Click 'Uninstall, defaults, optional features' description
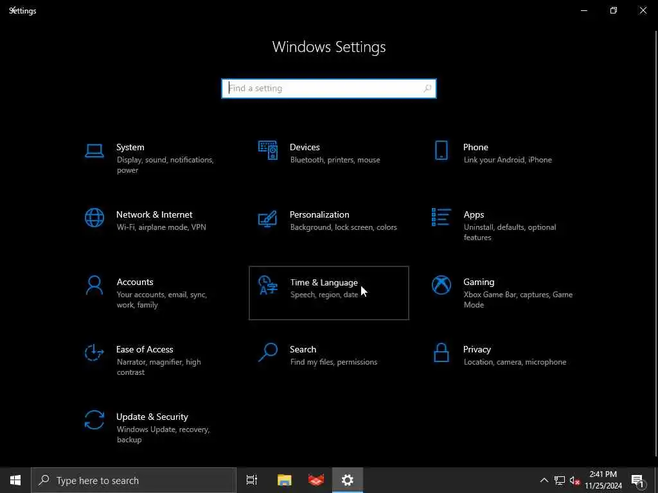Image resolution: width=658 pixels, height=493 pixels. click(510, 232)
